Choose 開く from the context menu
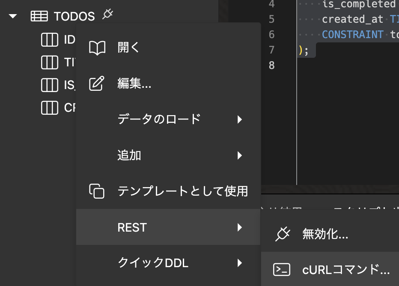Image resolution: width=399 pixels, height=286 pixels. (x=168, y=48)
